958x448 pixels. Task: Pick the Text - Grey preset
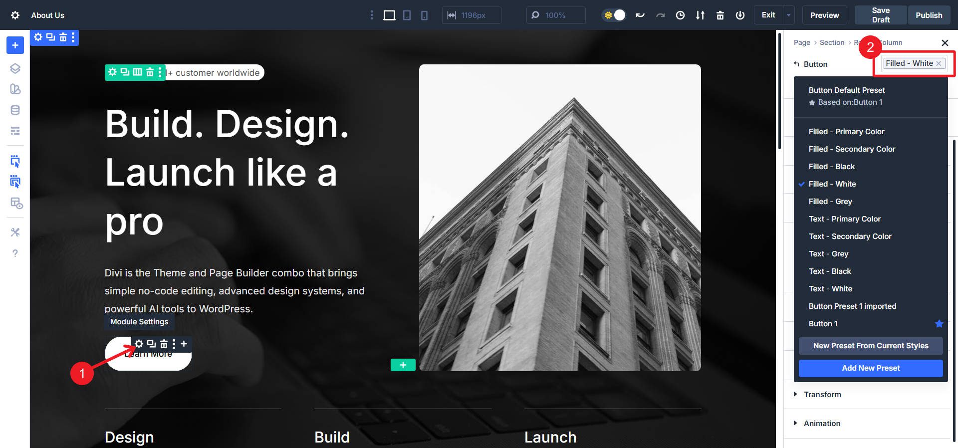coord(828,253)
